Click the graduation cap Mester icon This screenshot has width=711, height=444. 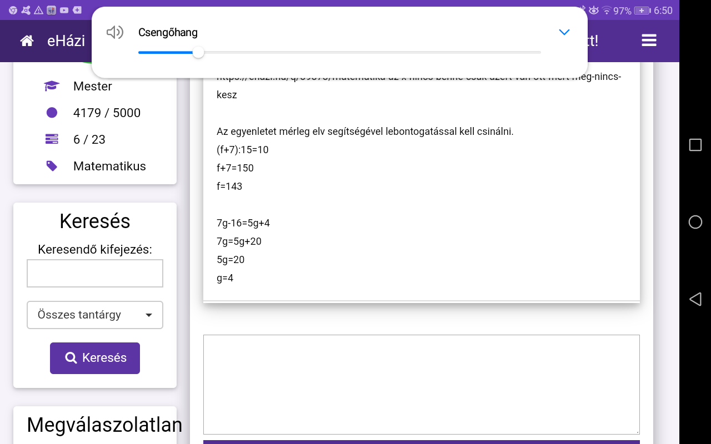coord(52,86)
